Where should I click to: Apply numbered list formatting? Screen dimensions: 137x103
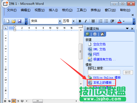101,21
